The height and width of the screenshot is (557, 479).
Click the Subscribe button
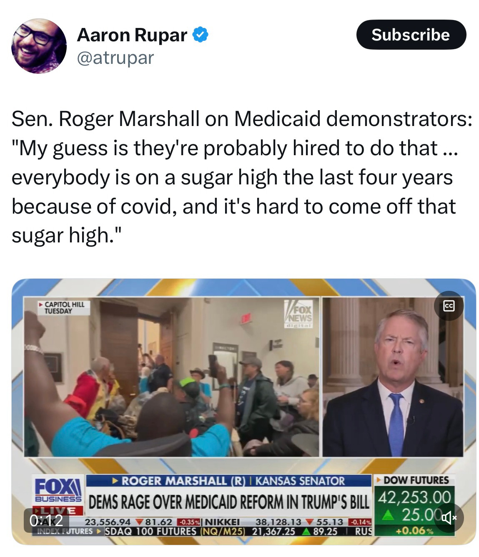pos(411,35)
